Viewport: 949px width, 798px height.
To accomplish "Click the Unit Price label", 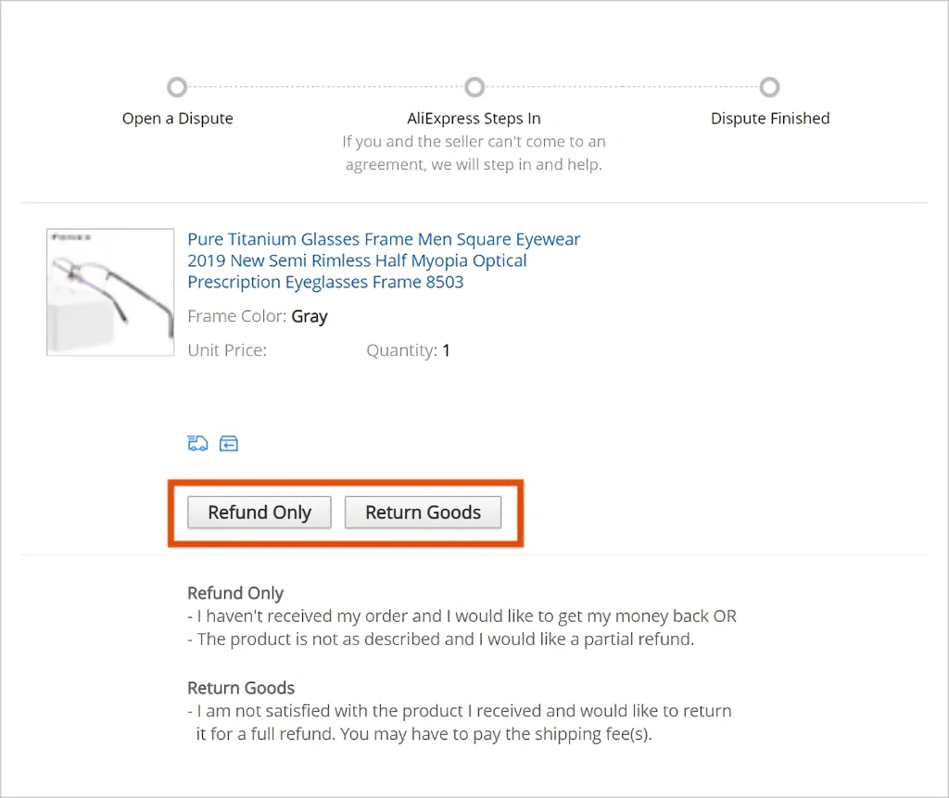I will [227, 350].
